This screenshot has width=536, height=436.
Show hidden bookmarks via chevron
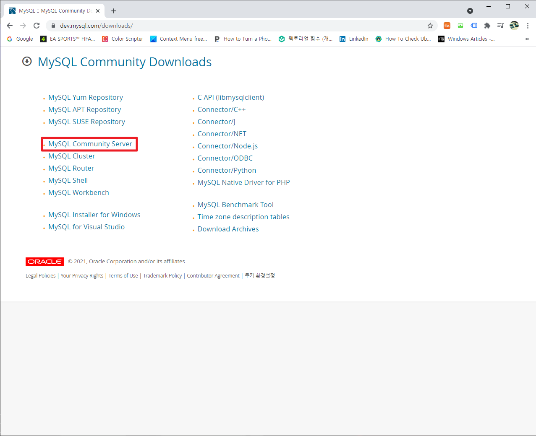coord(527,39)
